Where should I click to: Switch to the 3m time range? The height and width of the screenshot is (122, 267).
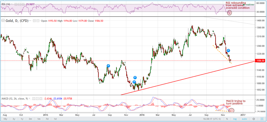[x=30, y=119]
